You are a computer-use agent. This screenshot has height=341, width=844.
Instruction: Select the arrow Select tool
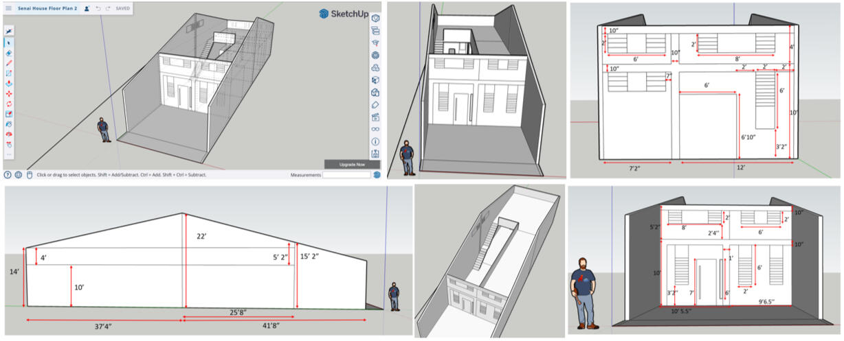coord(8,42)
